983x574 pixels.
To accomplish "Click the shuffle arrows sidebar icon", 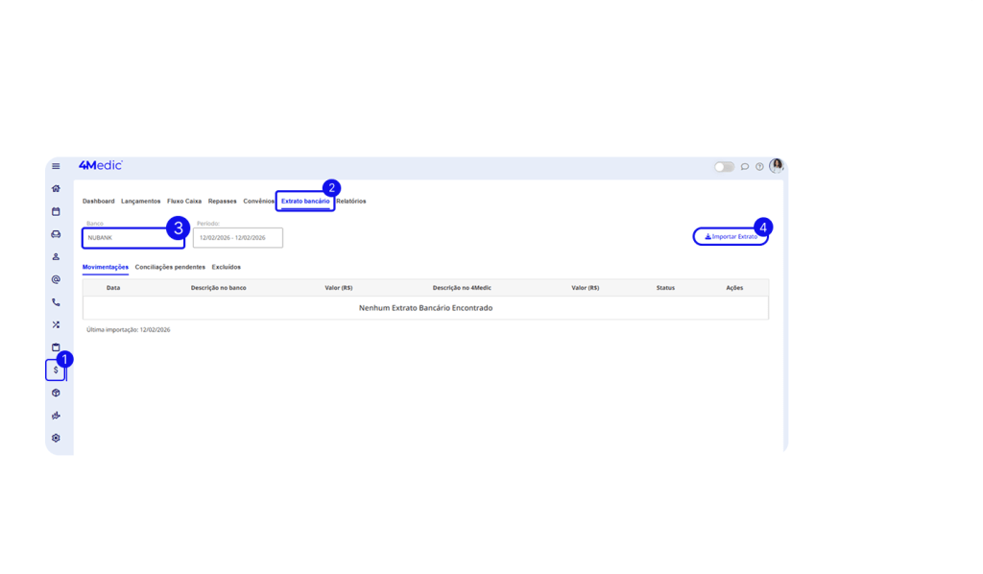I will [x=56, y=324].
